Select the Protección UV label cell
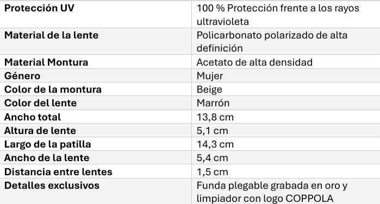The image size is (380, 204). pos(96,15)
